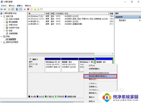Select 设备管理器 tree item label
Screen dimensions: 141x103
(x=13, y=33)
